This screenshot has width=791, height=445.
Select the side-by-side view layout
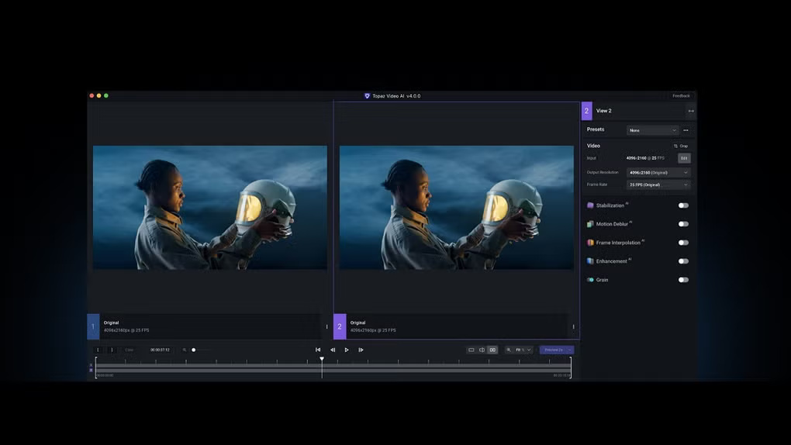click(x=492, y=350)
